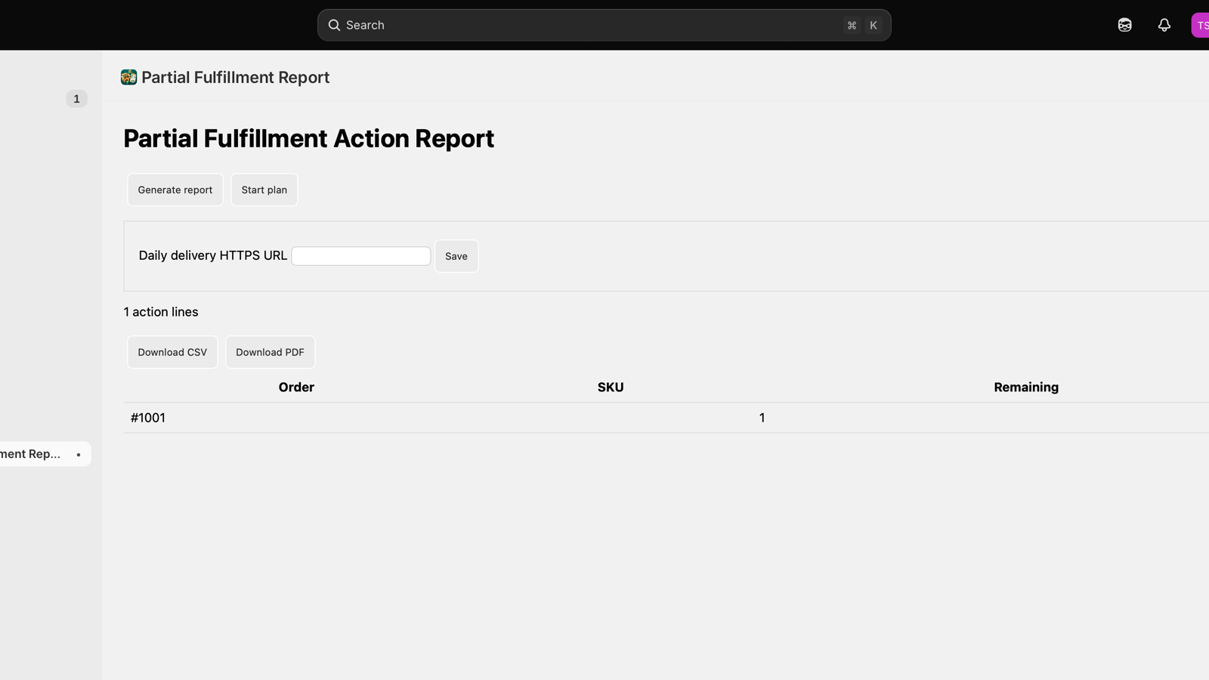
Task: Click the Generate report button
Action: 175,190
